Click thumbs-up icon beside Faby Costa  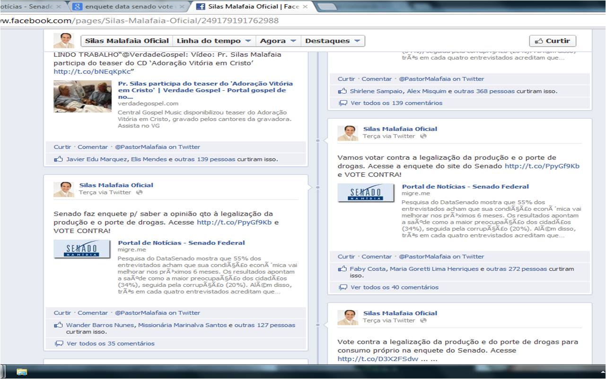pos(342,269)
